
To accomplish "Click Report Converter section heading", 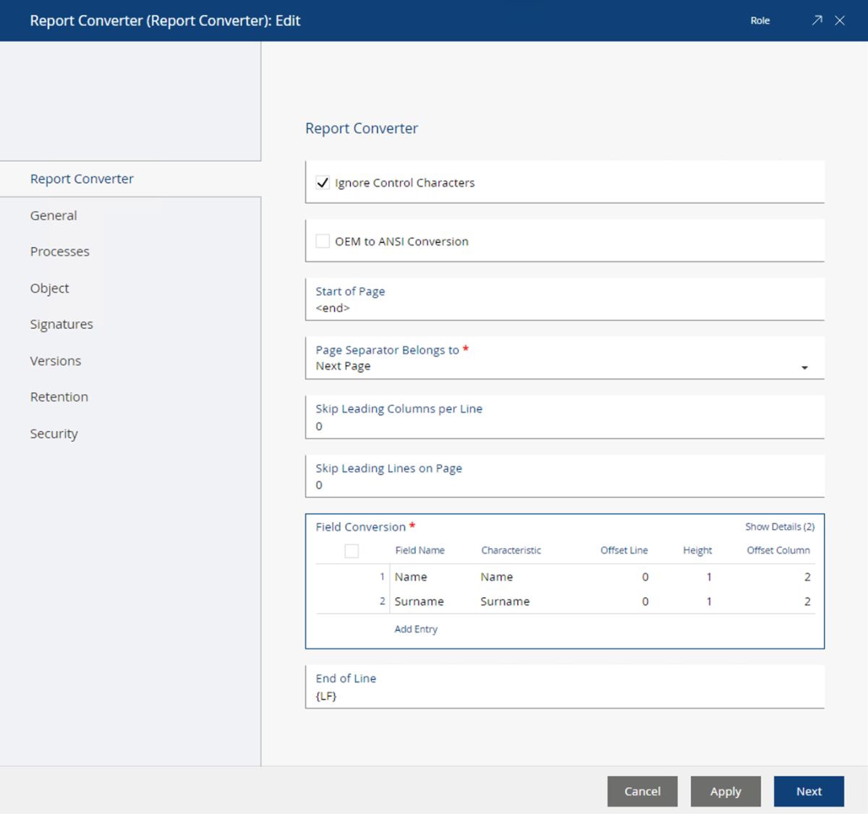I will [362, 128].
